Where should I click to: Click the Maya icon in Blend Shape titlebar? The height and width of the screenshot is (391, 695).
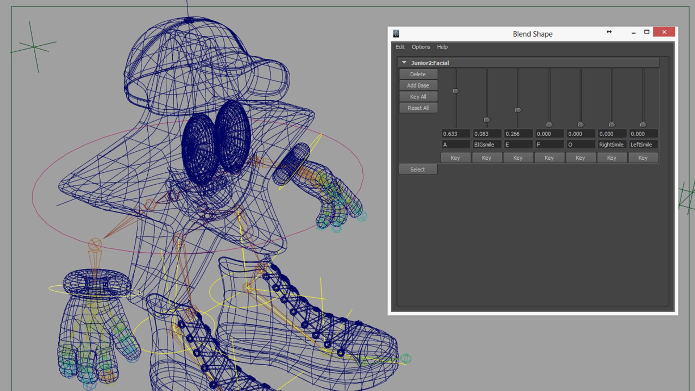(396, 34)
